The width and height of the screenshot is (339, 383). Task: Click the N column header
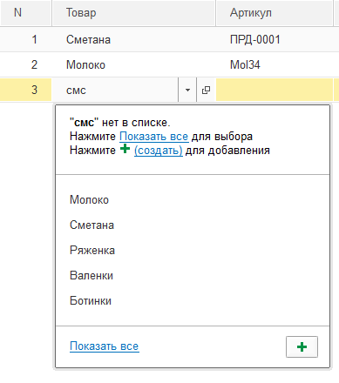[26, 13]
